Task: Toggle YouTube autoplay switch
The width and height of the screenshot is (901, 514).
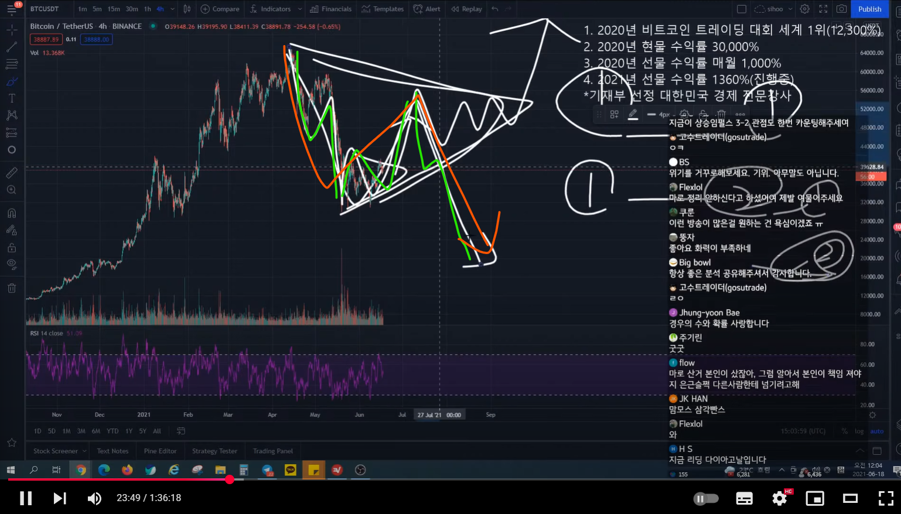Action: 705,499
